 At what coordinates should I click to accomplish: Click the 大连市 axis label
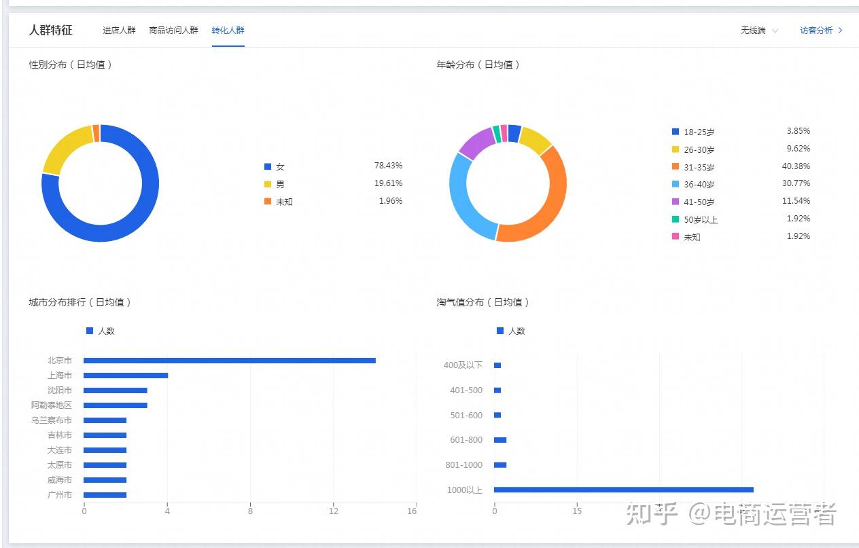click(x=59, y=450)
